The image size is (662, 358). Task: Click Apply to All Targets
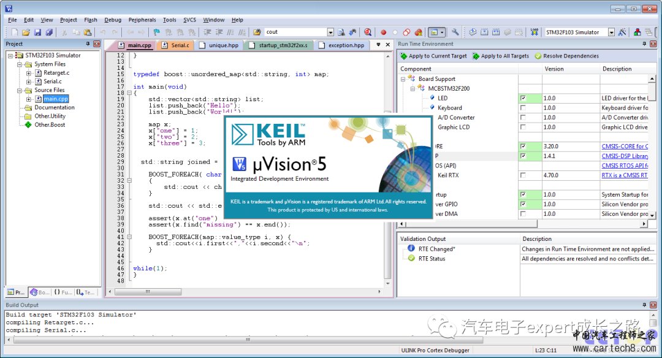(501, 56)
